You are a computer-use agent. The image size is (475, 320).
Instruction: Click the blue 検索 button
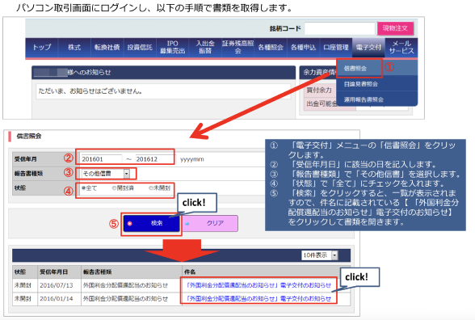pyautogui.click(x=152, y=223)
